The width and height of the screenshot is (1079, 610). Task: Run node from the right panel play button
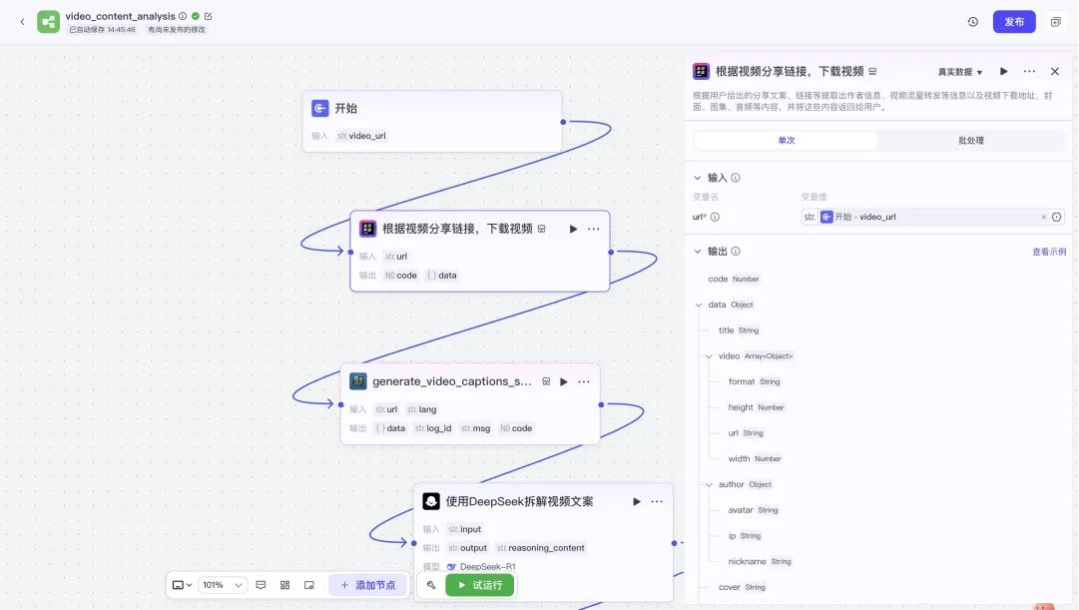click(1004, 72)
